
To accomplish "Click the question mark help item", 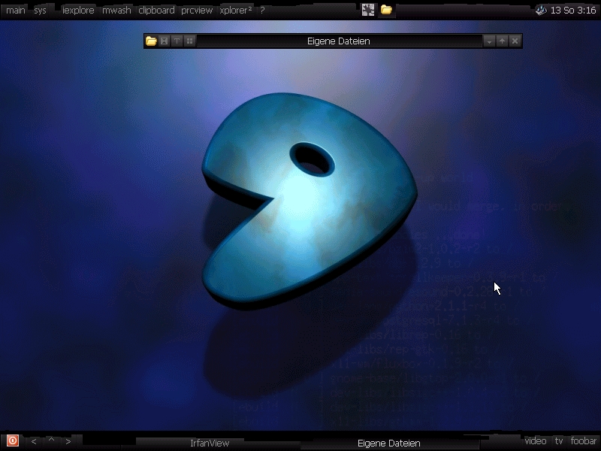I will click(x=262, y=11).
